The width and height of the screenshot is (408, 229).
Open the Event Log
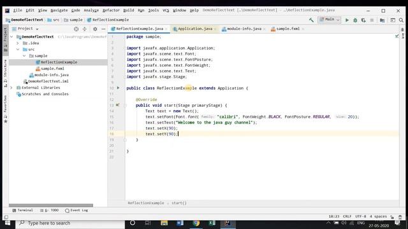tap(76, 211)
